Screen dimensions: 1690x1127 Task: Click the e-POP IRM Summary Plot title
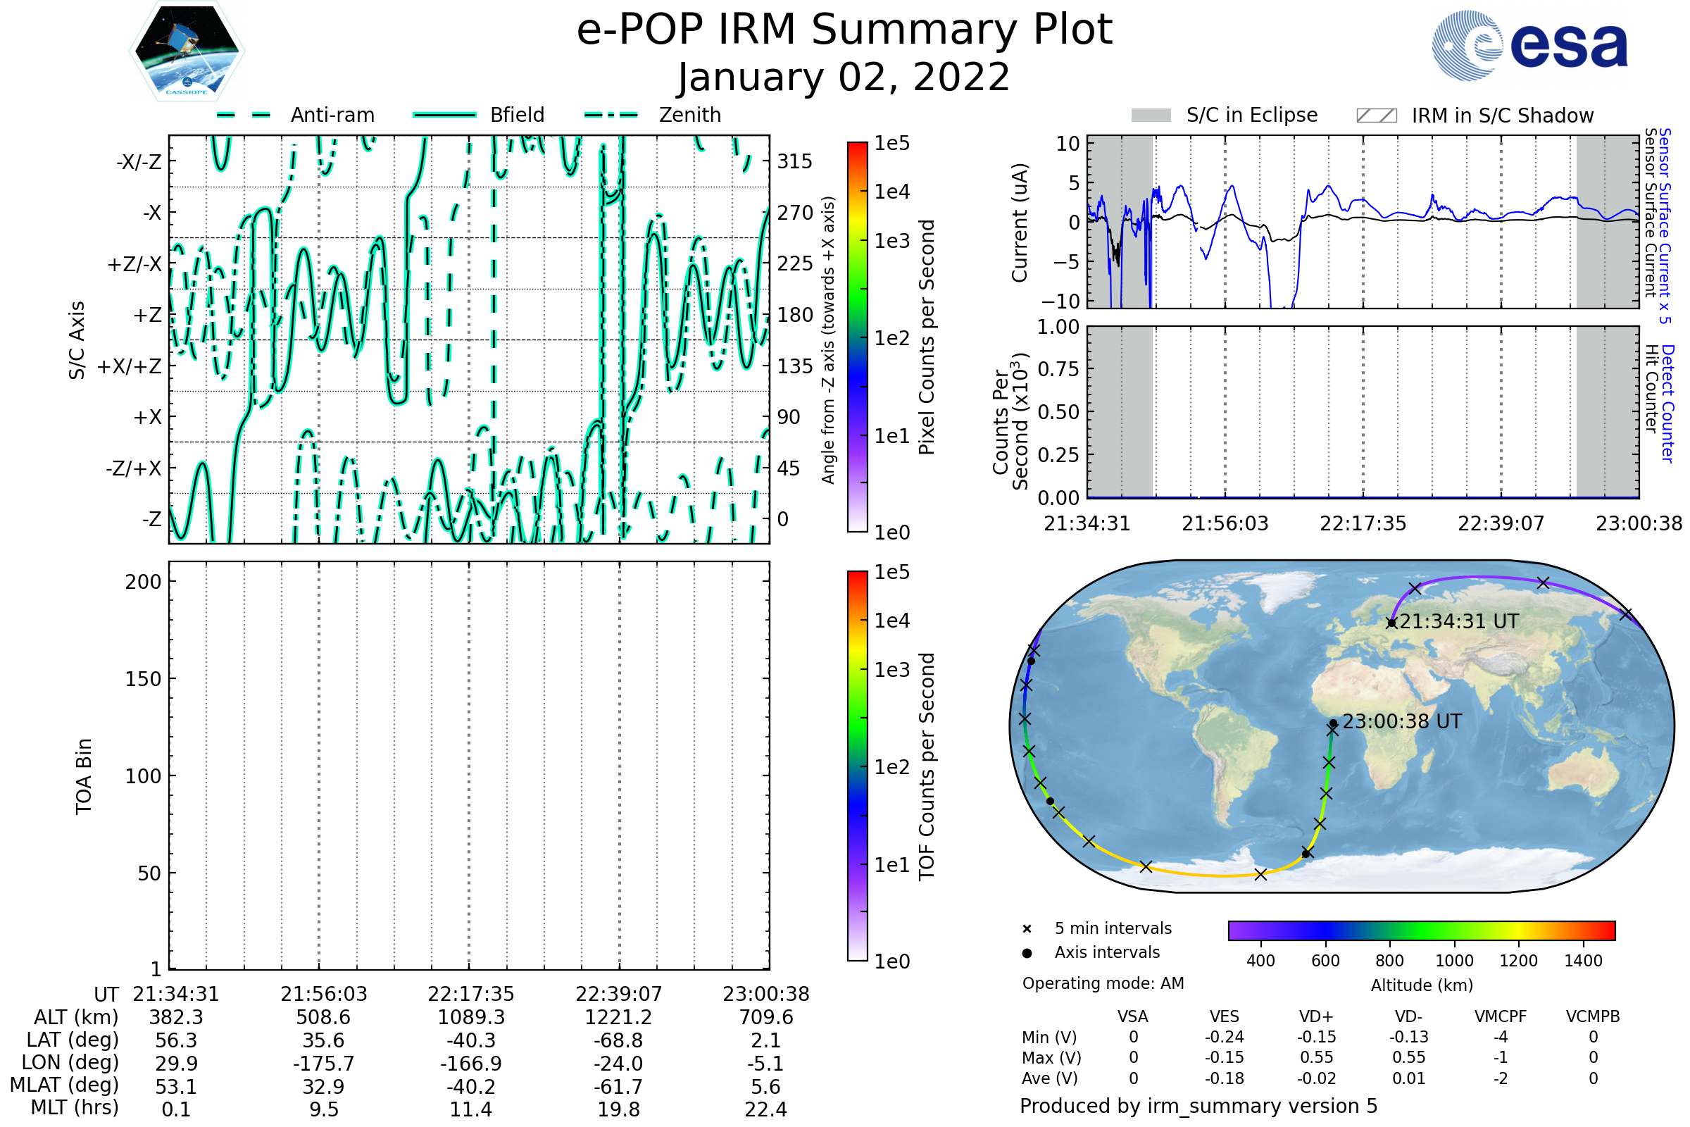(x=844, y=30)
